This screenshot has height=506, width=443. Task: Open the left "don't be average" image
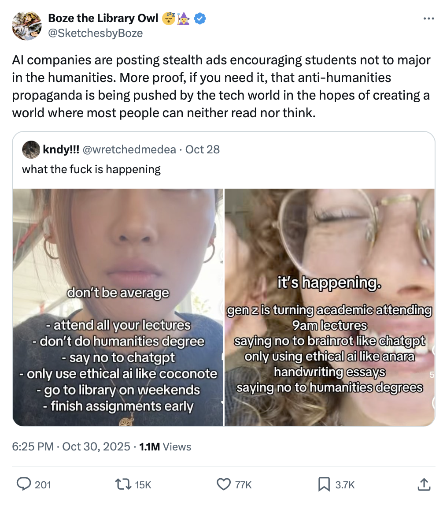point(118,307)
